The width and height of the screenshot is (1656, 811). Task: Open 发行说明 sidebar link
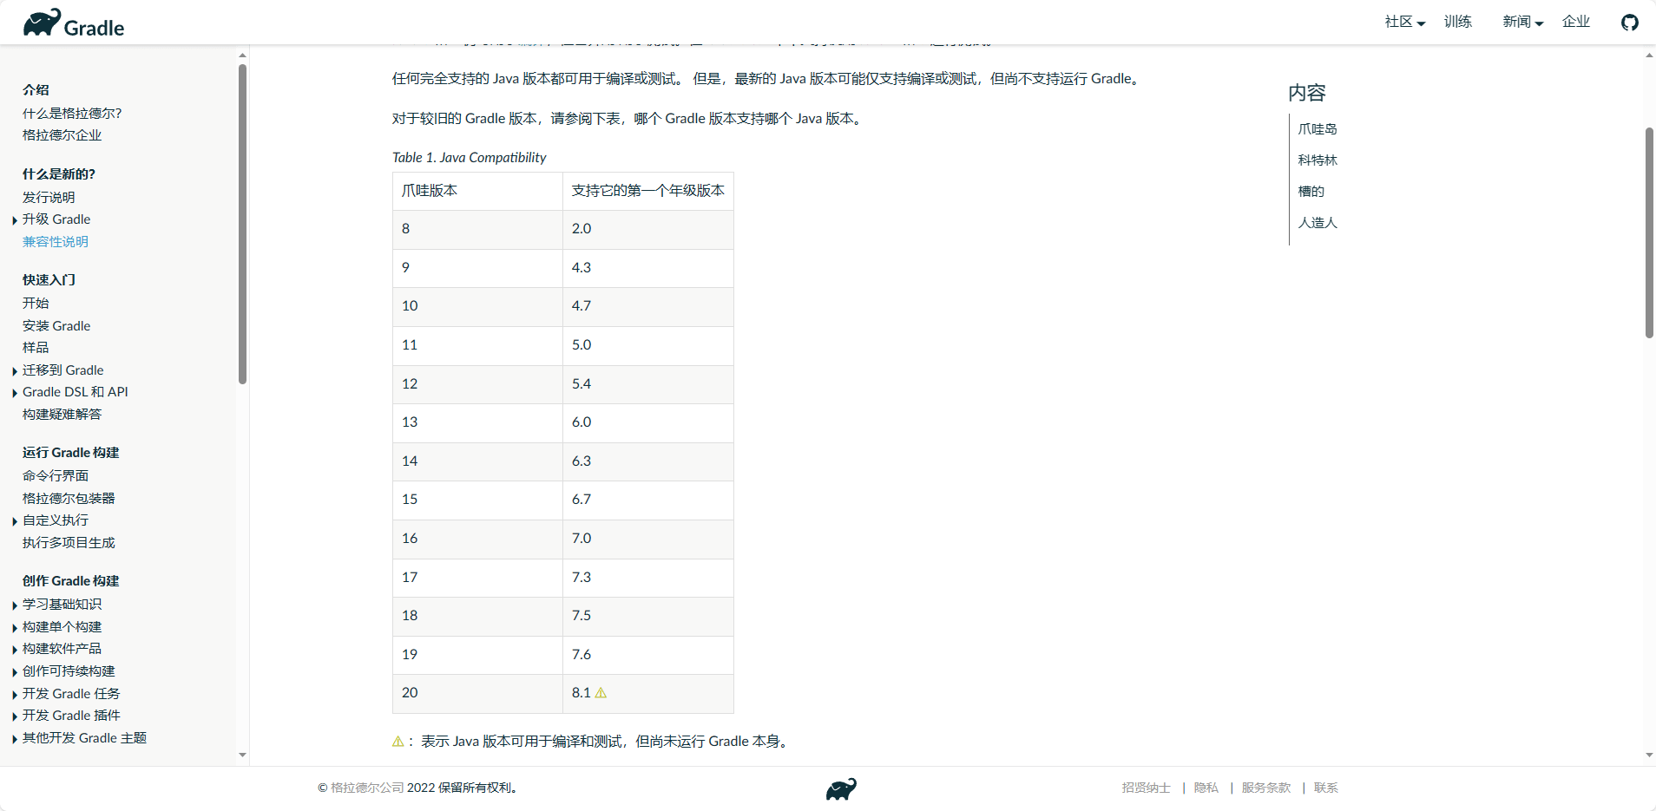[x=49, y=198]
